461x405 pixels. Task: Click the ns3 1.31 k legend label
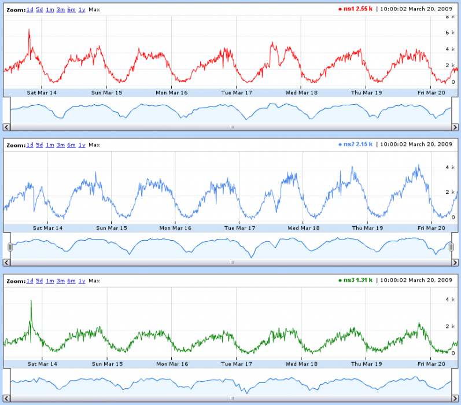[356, 280]
